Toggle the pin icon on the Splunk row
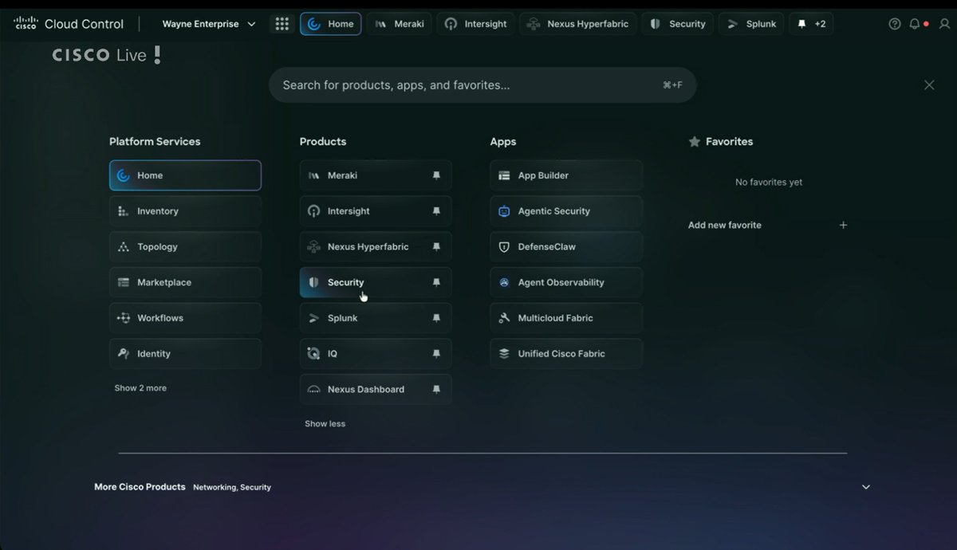Screen dimensions: 957x550 [436, 318]
